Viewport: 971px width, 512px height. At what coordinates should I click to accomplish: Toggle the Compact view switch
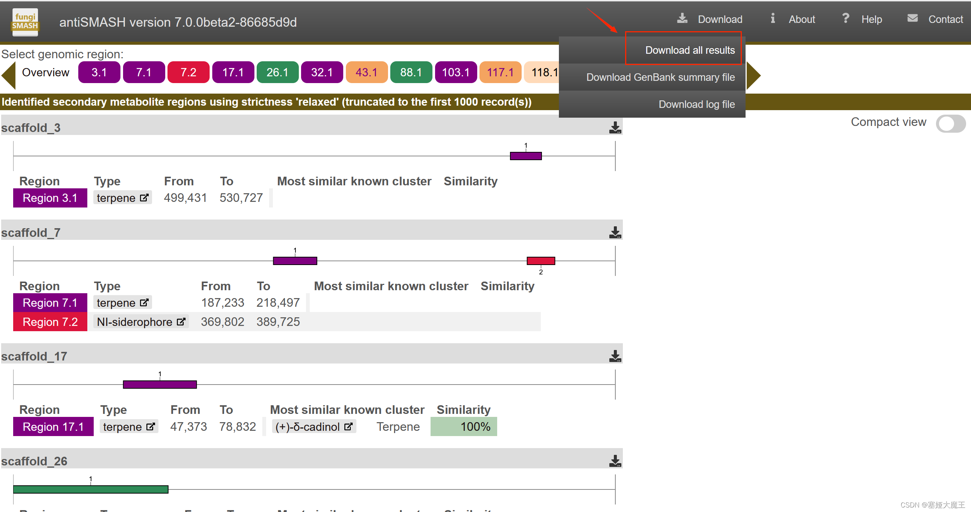coord(950,123)
